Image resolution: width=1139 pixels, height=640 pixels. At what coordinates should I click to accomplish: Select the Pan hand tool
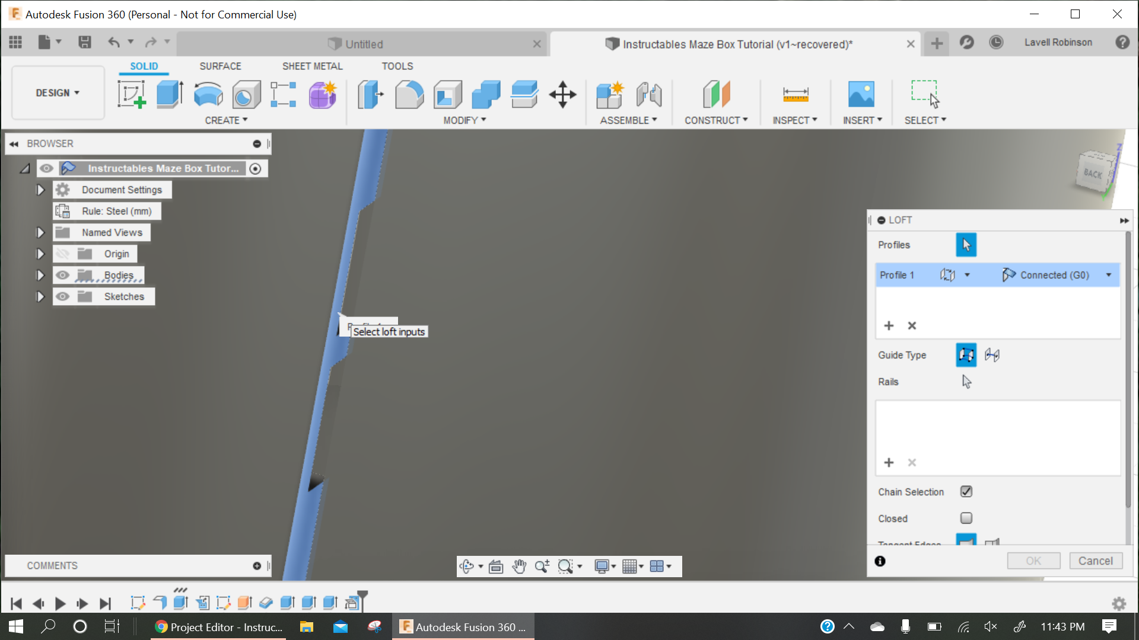point(519,567)
